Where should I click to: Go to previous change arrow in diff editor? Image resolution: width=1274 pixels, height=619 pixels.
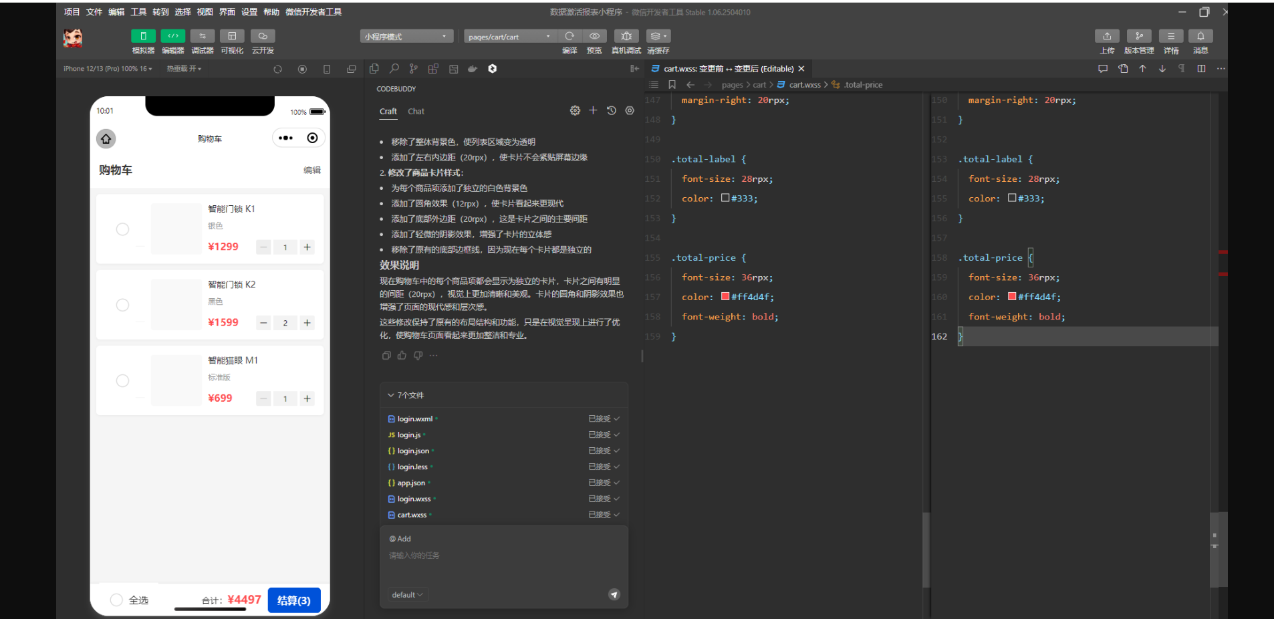(1143, 69)
